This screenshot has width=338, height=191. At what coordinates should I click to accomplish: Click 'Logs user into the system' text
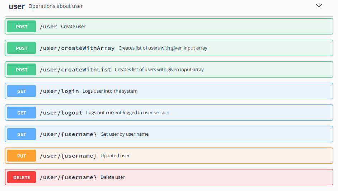110,91
